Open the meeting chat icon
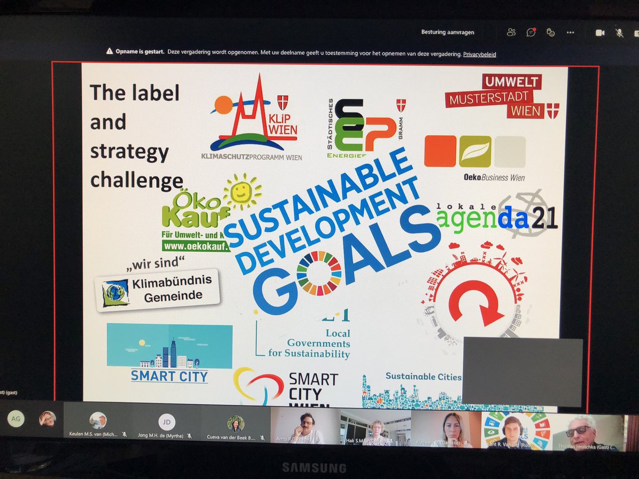 (531, 32)
